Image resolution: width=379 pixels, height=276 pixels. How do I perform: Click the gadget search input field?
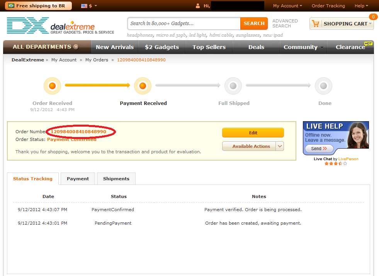184,24
